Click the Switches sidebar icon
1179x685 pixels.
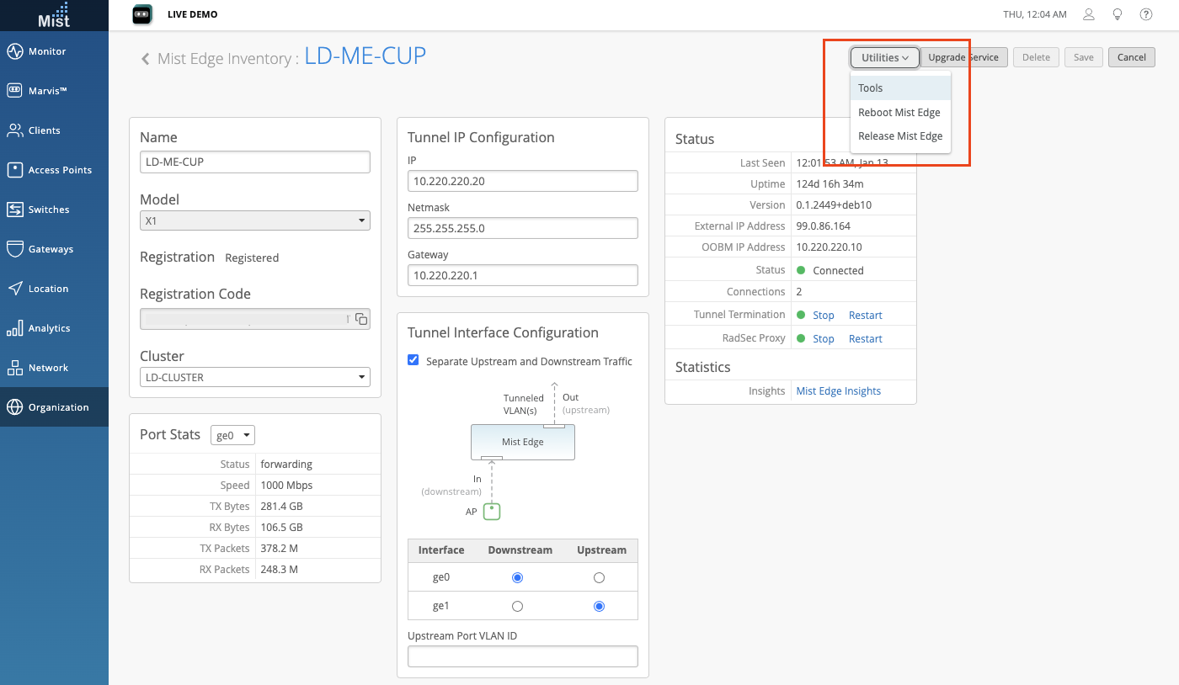pos(14,210)
